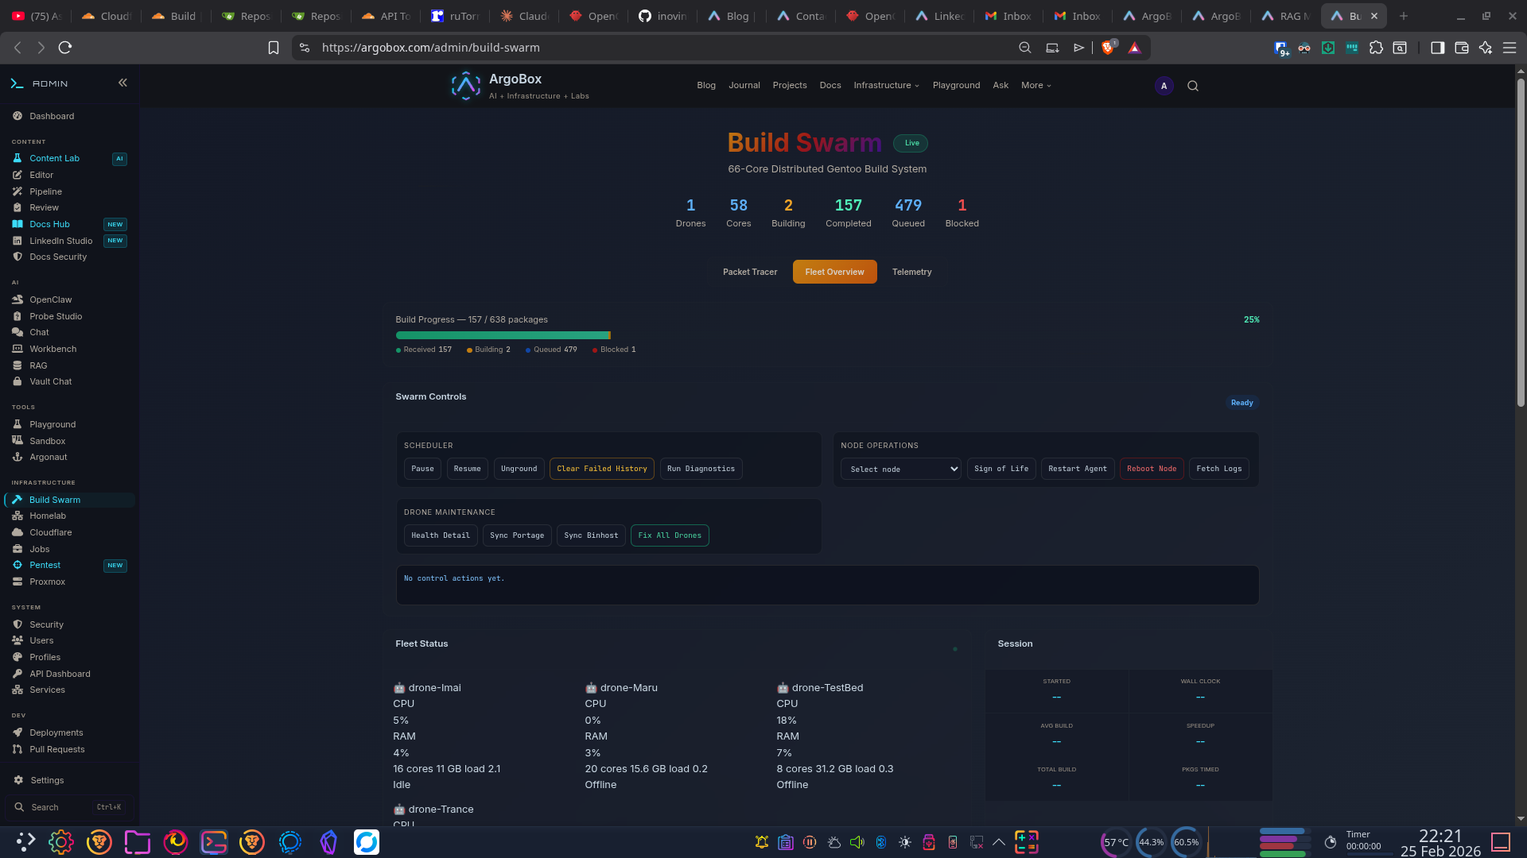
Task: Open the Pentest section
Action: [44, 565]
